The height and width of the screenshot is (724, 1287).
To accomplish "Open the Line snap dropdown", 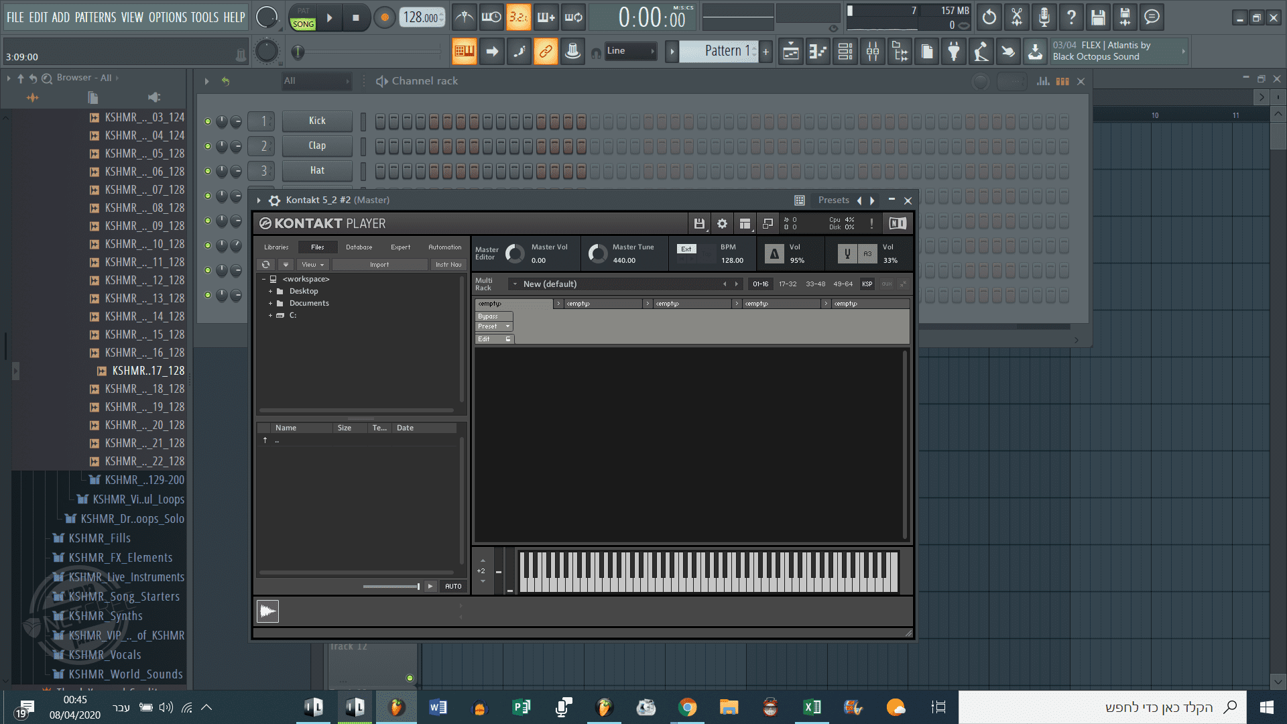I will (630, 51).
